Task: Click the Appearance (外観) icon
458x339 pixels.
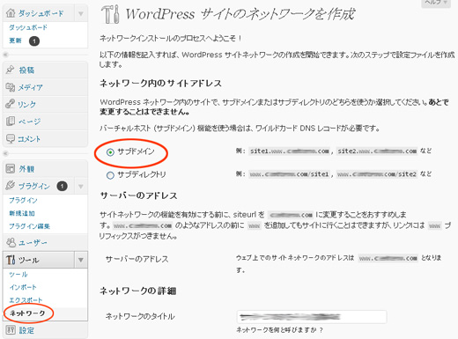Action: click(x=11, y=169)
